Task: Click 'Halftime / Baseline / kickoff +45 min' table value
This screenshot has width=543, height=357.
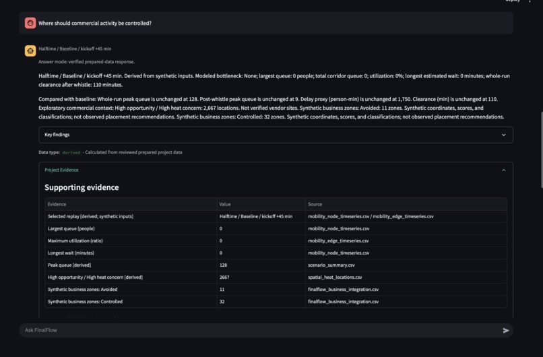Action: pos(255,216)
